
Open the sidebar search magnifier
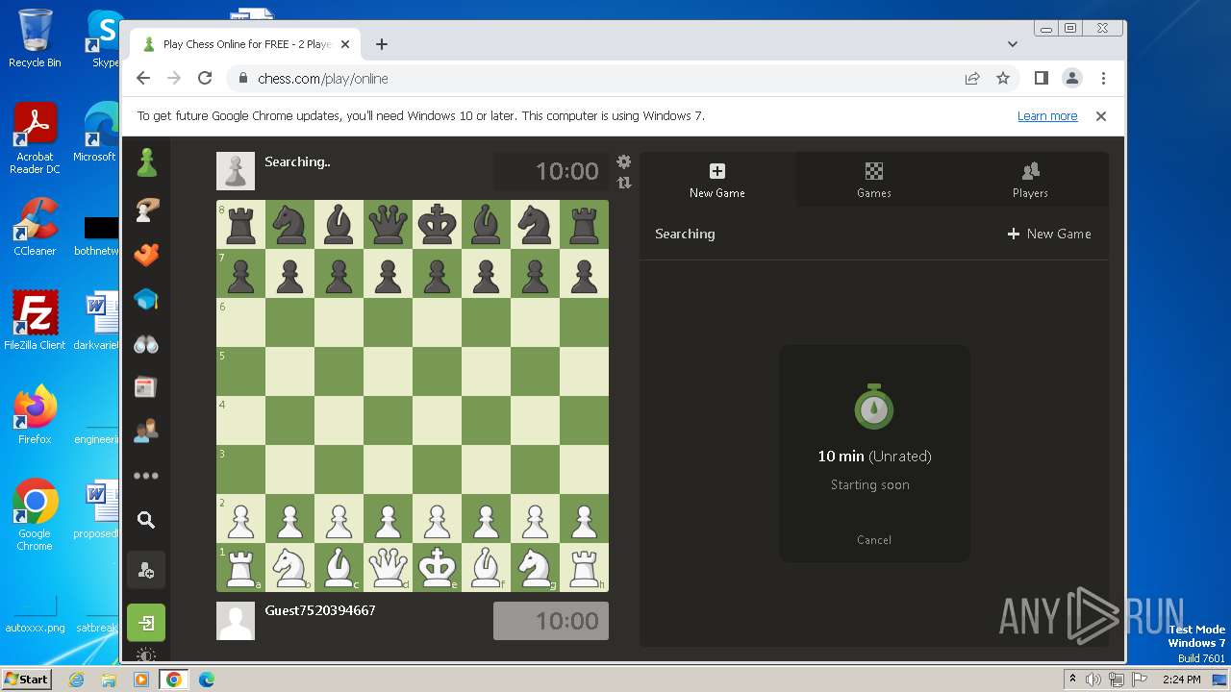tap(146, 520)
